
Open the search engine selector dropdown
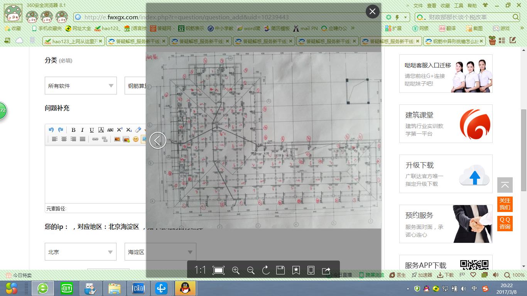421,17
